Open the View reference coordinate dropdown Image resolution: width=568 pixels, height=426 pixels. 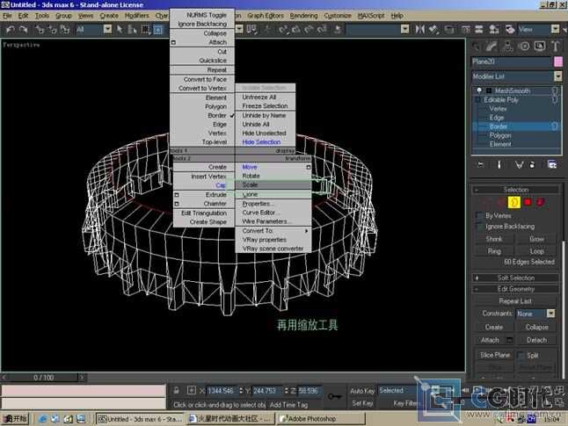coord(555,29)
